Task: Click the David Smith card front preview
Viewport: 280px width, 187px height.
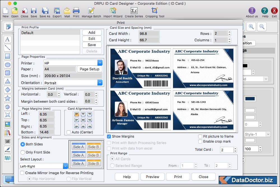Action: pos(141,68)
